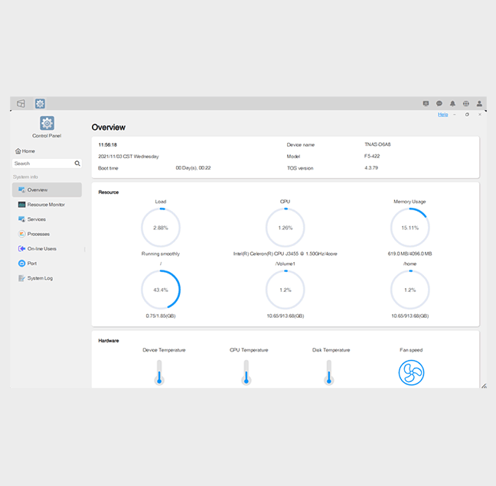Viewport: 496px width, 486px height.
Task: Click the chat message bubble icon
Action: [x=439, y=103]
